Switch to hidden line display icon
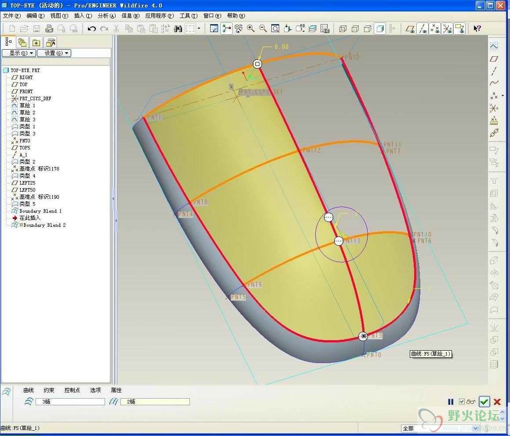Image resolution: width=510 pixels, height=436 pixels. [x=355, y=29]
